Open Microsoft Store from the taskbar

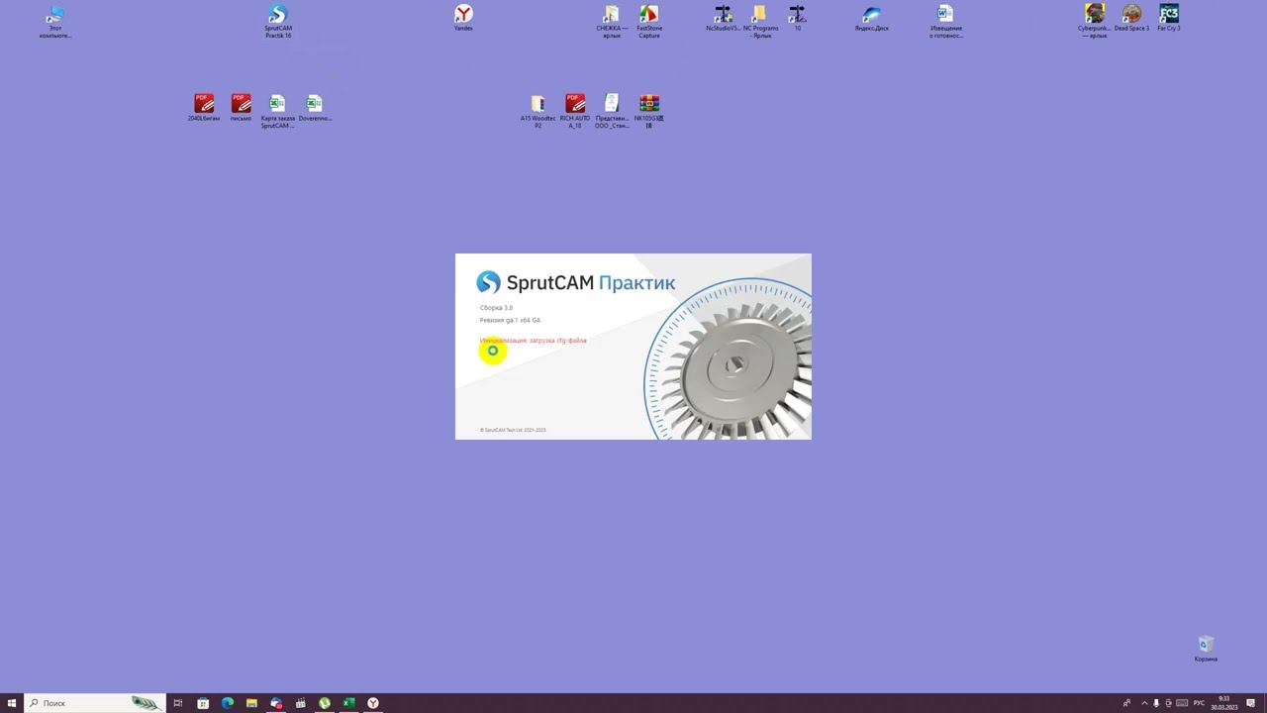tap(203, 703)
